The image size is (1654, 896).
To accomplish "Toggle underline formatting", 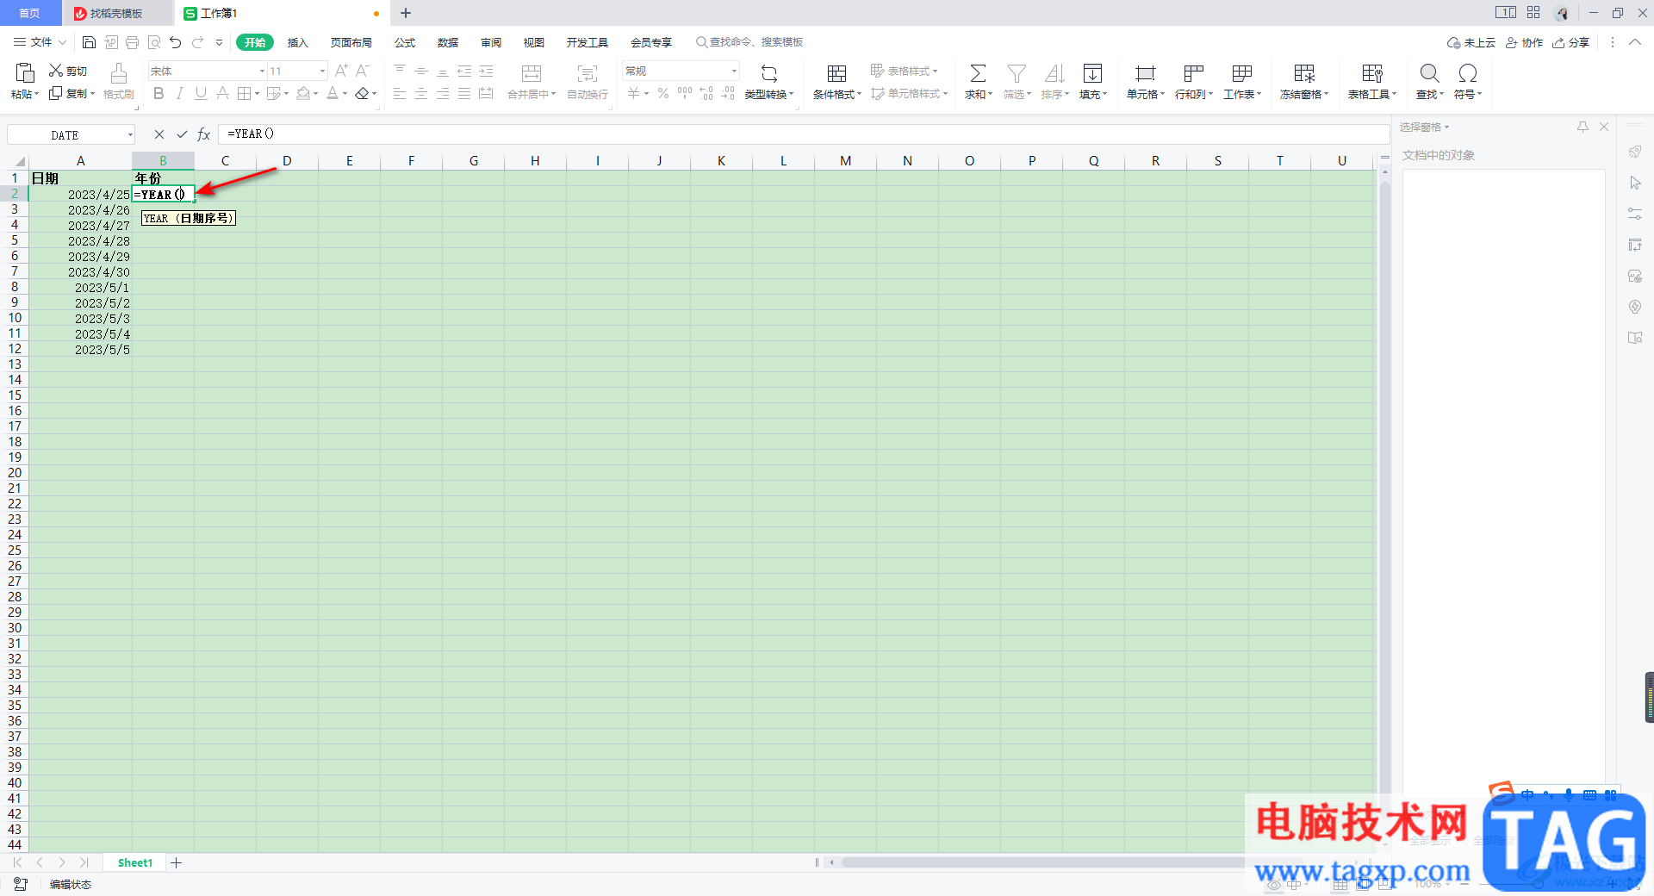I will pos(201,93).
